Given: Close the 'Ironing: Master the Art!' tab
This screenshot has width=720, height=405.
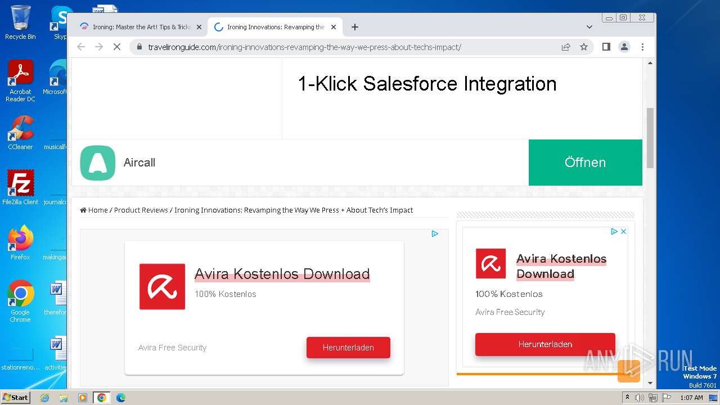Looking at the screenshot, I should coord(199,27).
